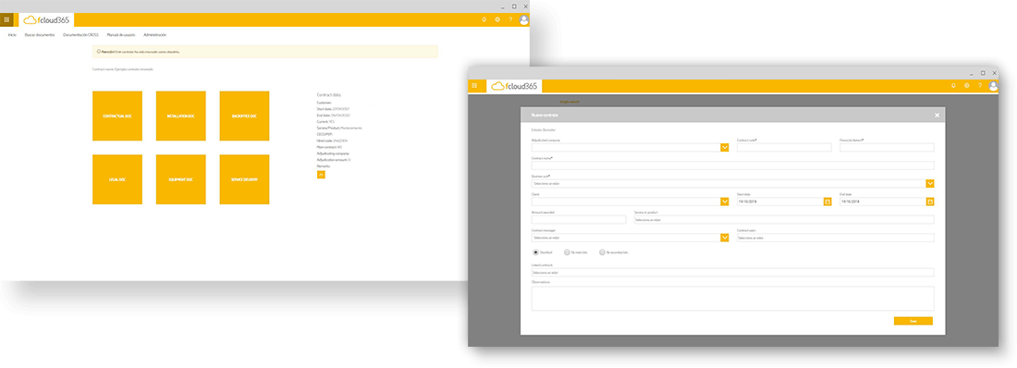Click the Save button
Screen dimensions: 1017x368
coord(913,321)
